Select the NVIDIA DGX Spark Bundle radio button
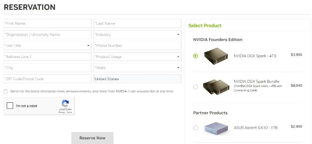312x144 pixels. tap(196, 87)
